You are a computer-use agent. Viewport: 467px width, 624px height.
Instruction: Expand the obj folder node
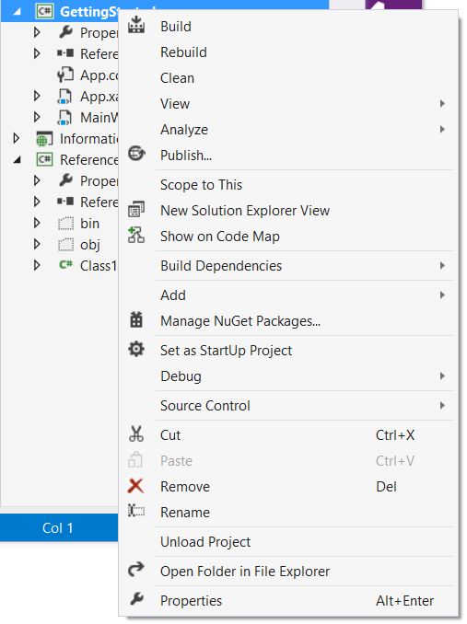37,244
